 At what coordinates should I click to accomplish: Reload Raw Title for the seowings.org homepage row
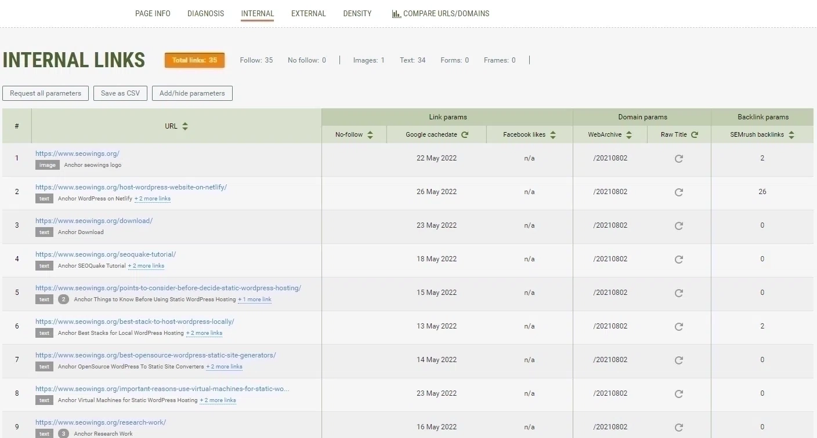678,158
